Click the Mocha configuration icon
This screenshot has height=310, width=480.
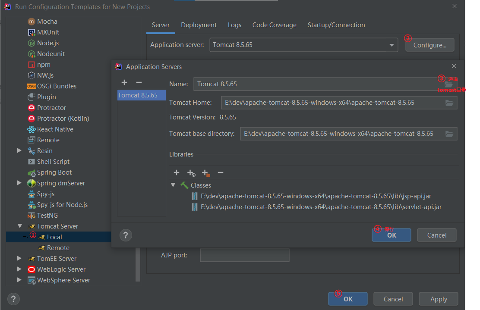[x=31, y=22]
